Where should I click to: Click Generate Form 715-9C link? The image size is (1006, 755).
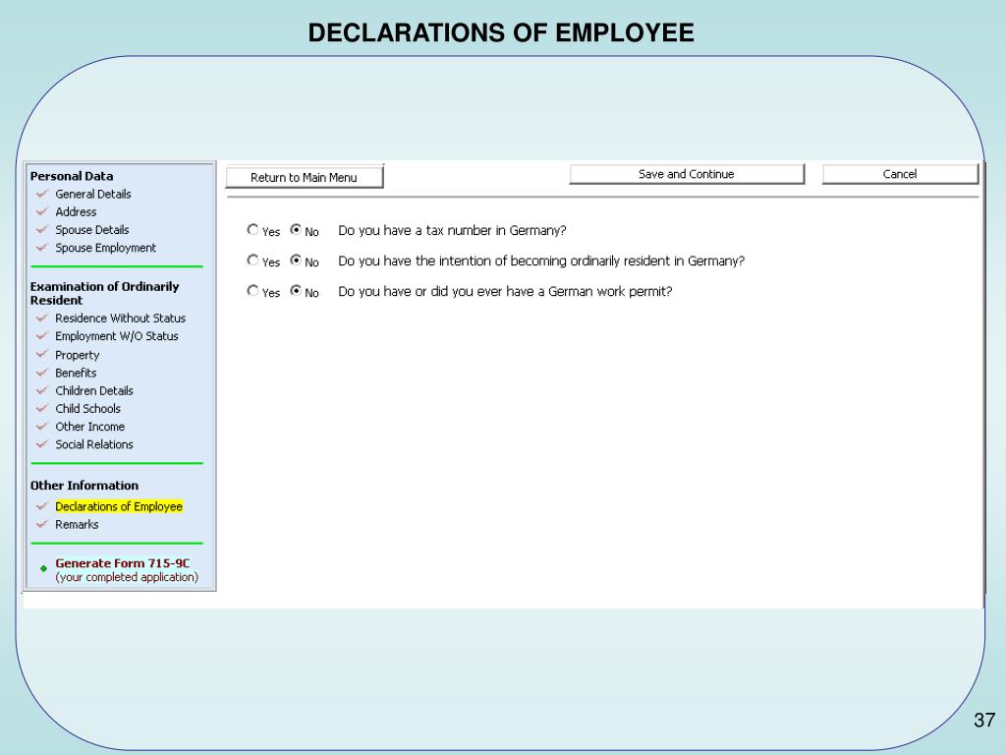[123, 563]
